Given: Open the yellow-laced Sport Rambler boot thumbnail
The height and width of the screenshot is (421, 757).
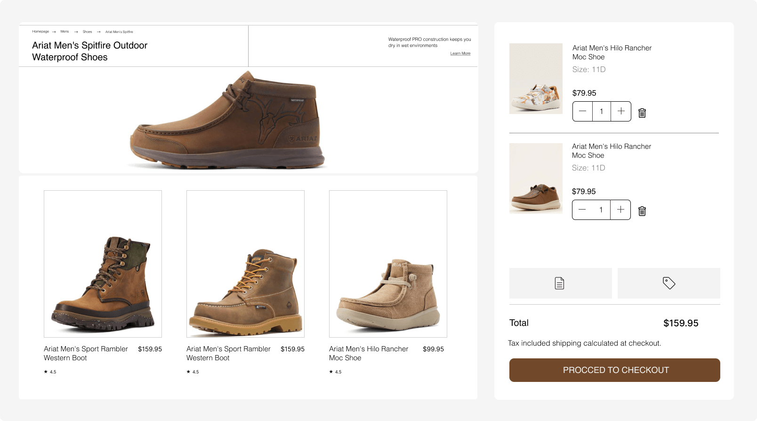Looking at the screenshot, I should [x=245, y=264].
